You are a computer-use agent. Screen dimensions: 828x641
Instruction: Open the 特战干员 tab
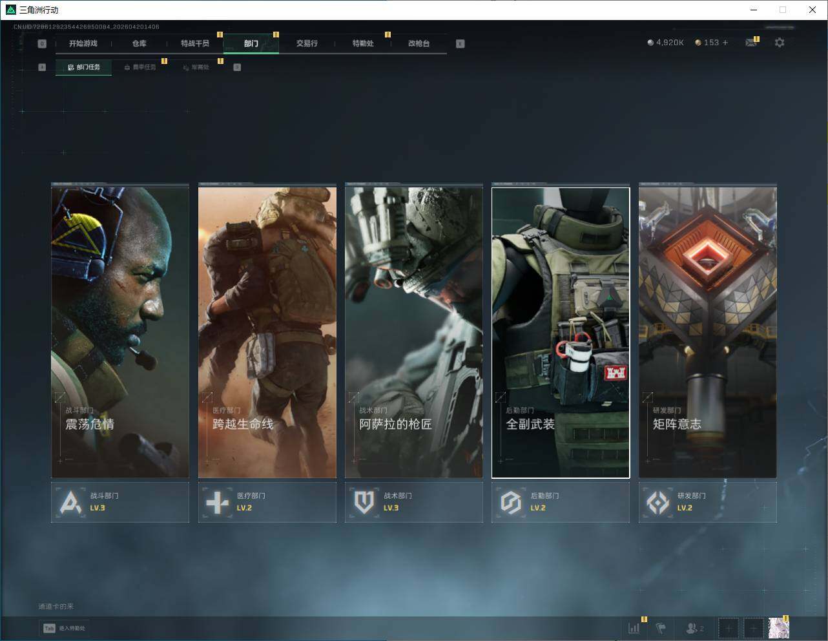(x=195, y=43)
